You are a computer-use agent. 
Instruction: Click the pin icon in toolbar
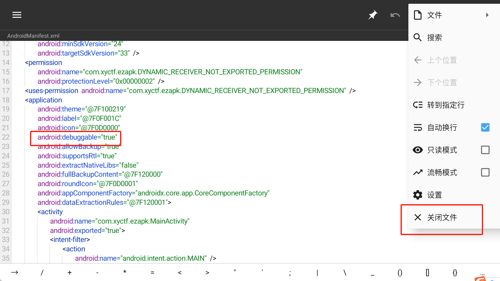[373, 15]
